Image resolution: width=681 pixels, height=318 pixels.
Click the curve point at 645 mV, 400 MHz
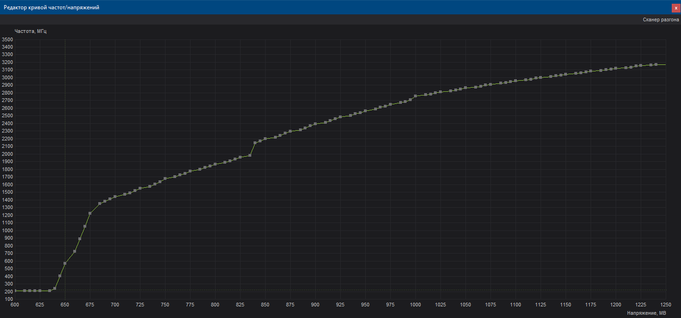point(60,276)
